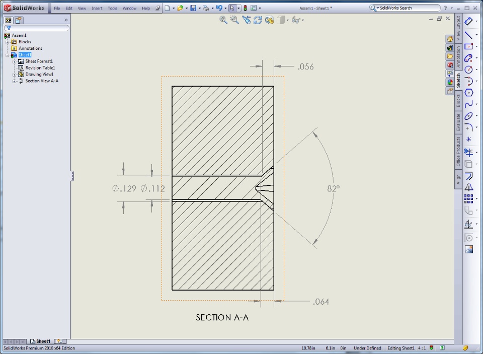
Task: Click the Open file icon
Action: coord(180,8)
